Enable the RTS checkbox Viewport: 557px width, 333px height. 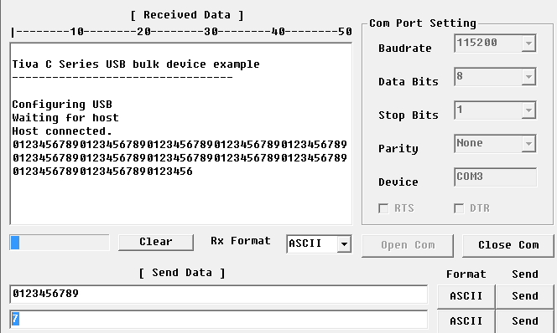383,208
